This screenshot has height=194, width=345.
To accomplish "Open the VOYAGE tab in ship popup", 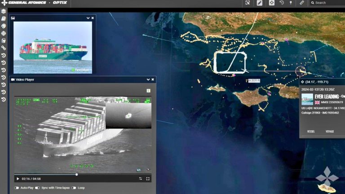I will pos(330,132).
